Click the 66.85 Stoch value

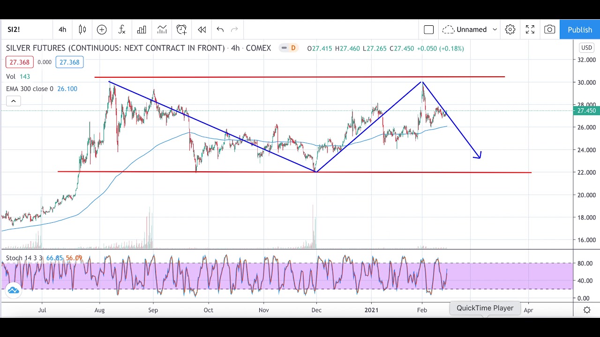pyautogui.click(x=55, y=258)
